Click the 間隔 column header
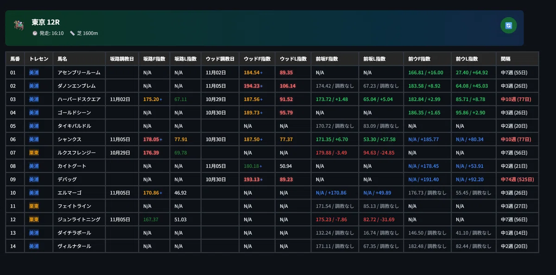 [x=517, y=59]
